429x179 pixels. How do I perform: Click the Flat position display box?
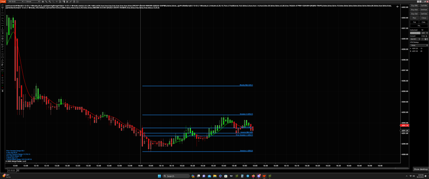pos(414,22)
